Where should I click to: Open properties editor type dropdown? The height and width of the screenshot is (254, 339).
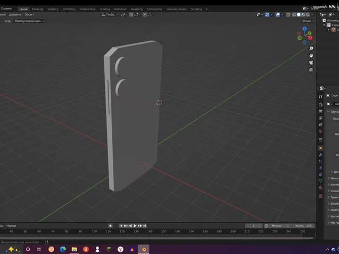(323, 88)
